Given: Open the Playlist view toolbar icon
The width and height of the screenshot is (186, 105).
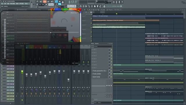Looking at the screenshot, I should 81,6.
